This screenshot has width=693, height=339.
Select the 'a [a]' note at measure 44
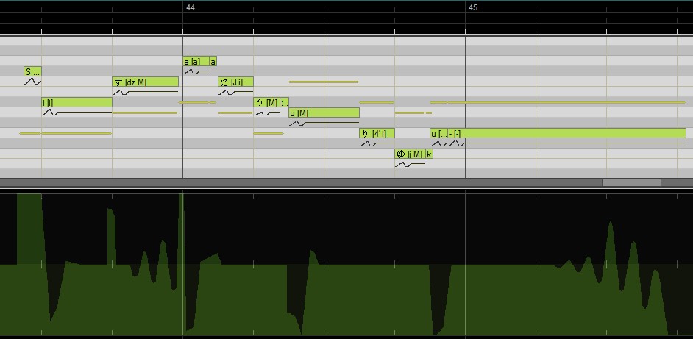coord(196,62)
